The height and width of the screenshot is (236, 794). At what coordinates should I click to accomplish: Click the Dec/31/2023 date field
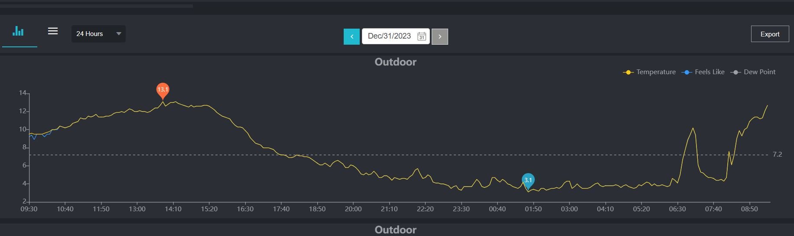(389, 36)
